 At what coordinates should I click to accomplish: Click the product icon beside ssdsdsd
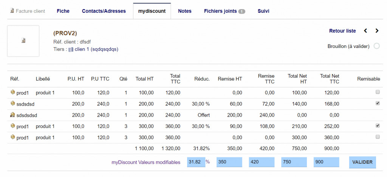[x=13, y=103]
